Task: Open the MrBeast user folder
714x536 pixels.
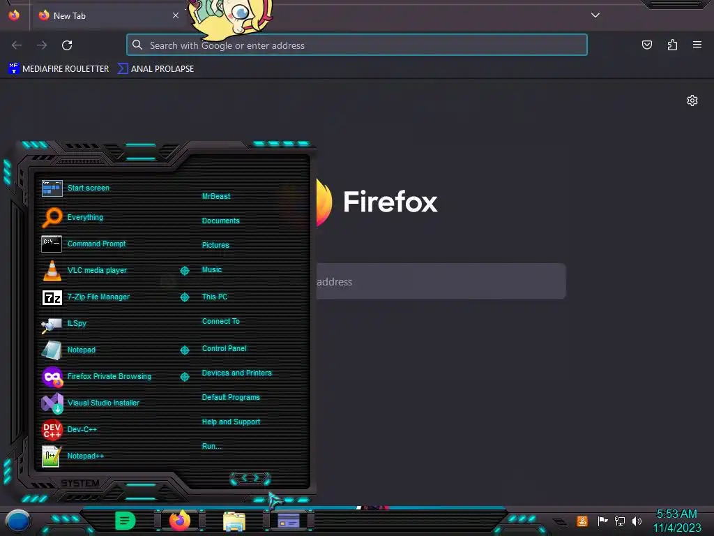Action: click(216, 196)
